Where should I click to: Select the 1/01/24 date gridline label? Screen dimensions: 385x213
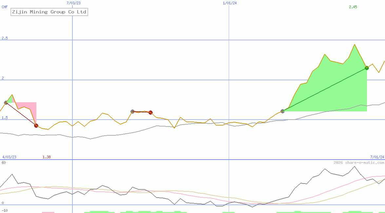point(229,3)
